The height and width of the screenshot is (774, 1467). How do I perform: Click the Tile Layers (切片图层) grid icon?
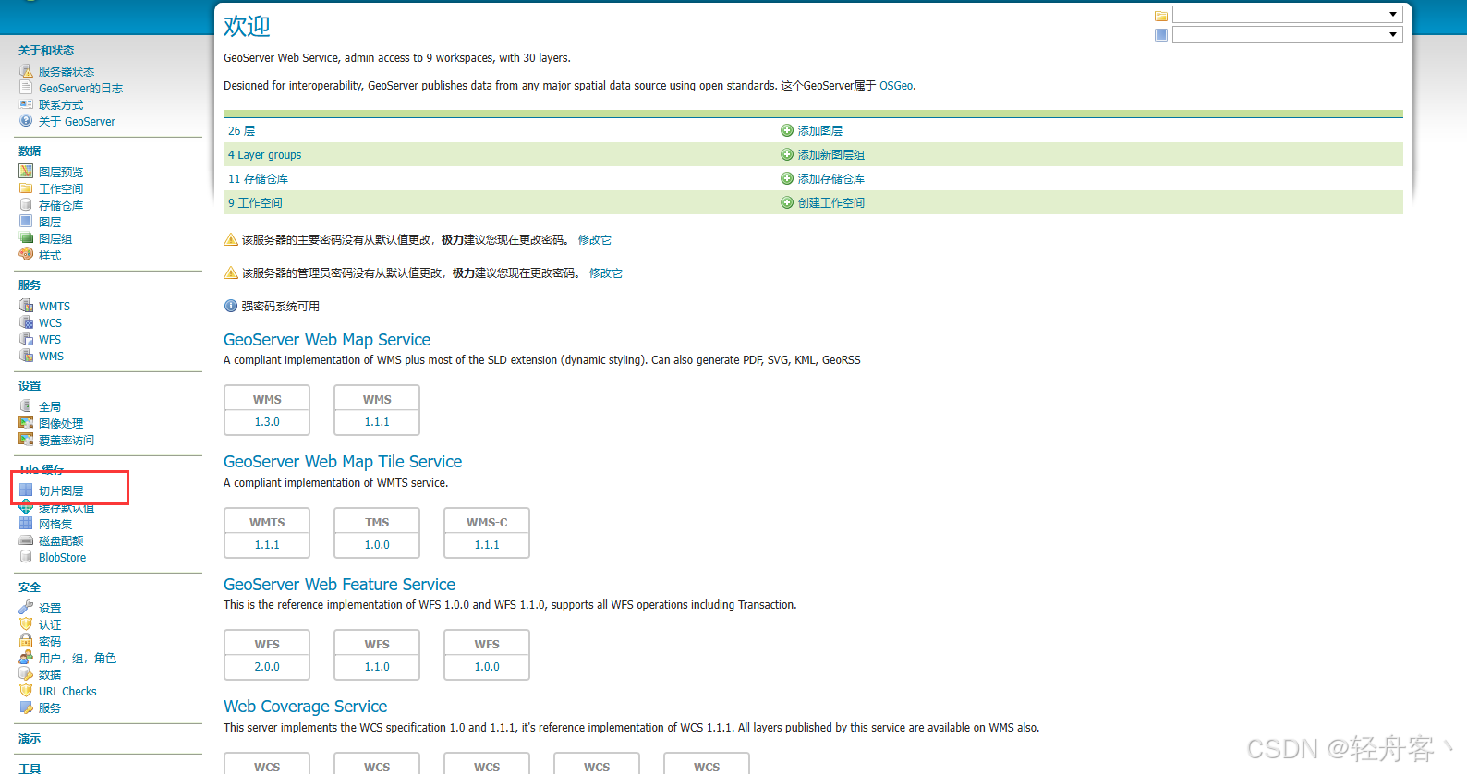(26, 490)
